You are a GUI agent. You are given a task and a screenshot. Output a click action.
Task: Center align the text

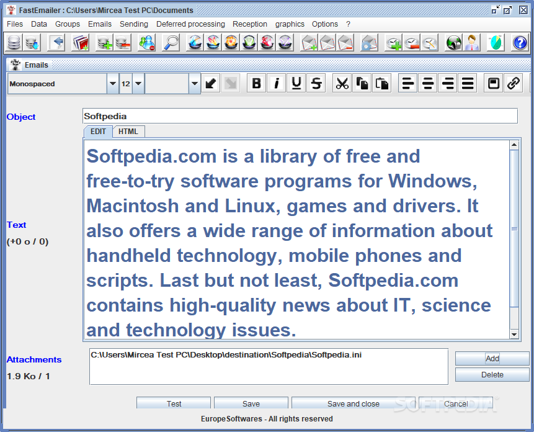point(428,83)
